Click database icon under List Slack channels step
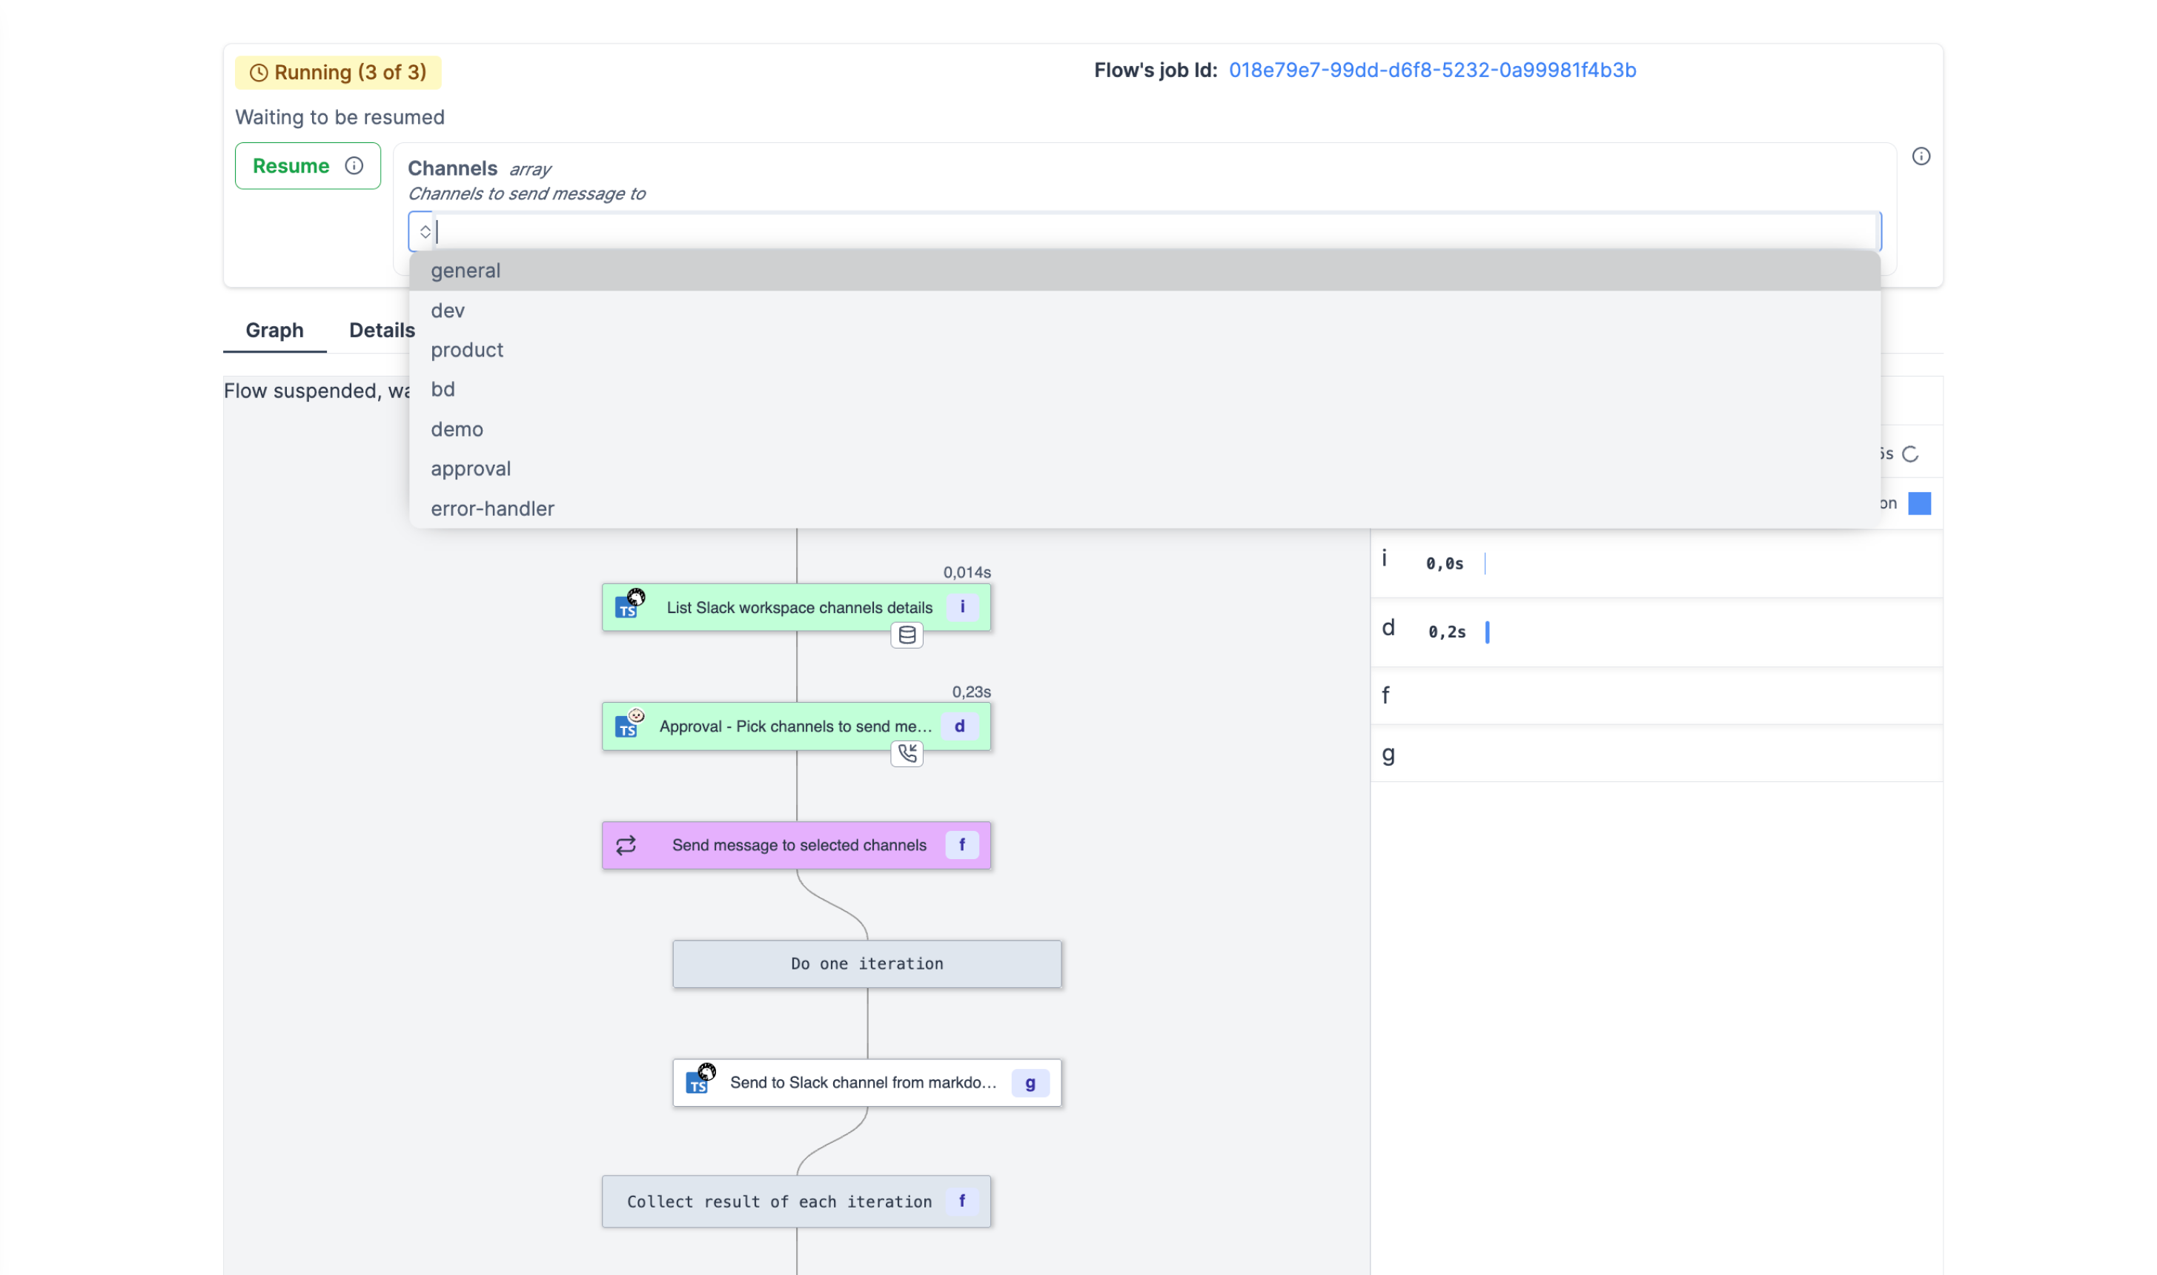2157x1275 pixels. pyautogui.click(x=907, y=636)
